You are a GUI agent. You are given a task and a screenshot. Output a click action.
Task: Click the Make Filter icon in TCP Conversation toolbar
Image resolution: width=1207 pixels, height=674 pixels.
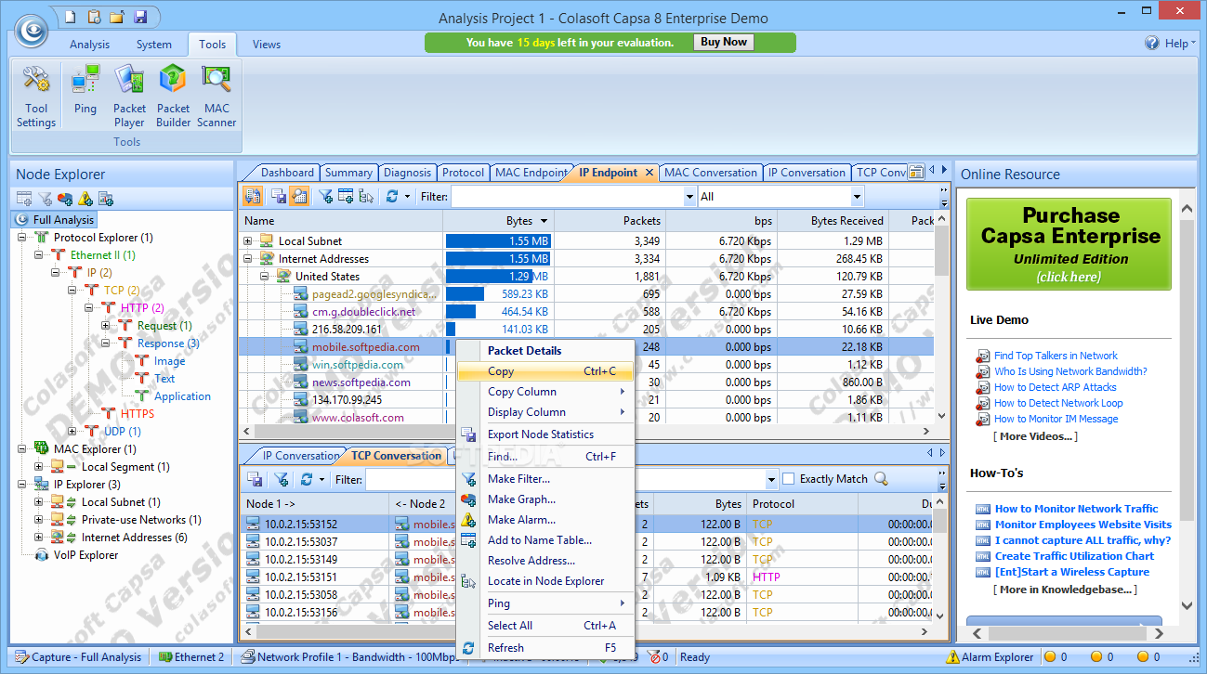tap(281, 479)
